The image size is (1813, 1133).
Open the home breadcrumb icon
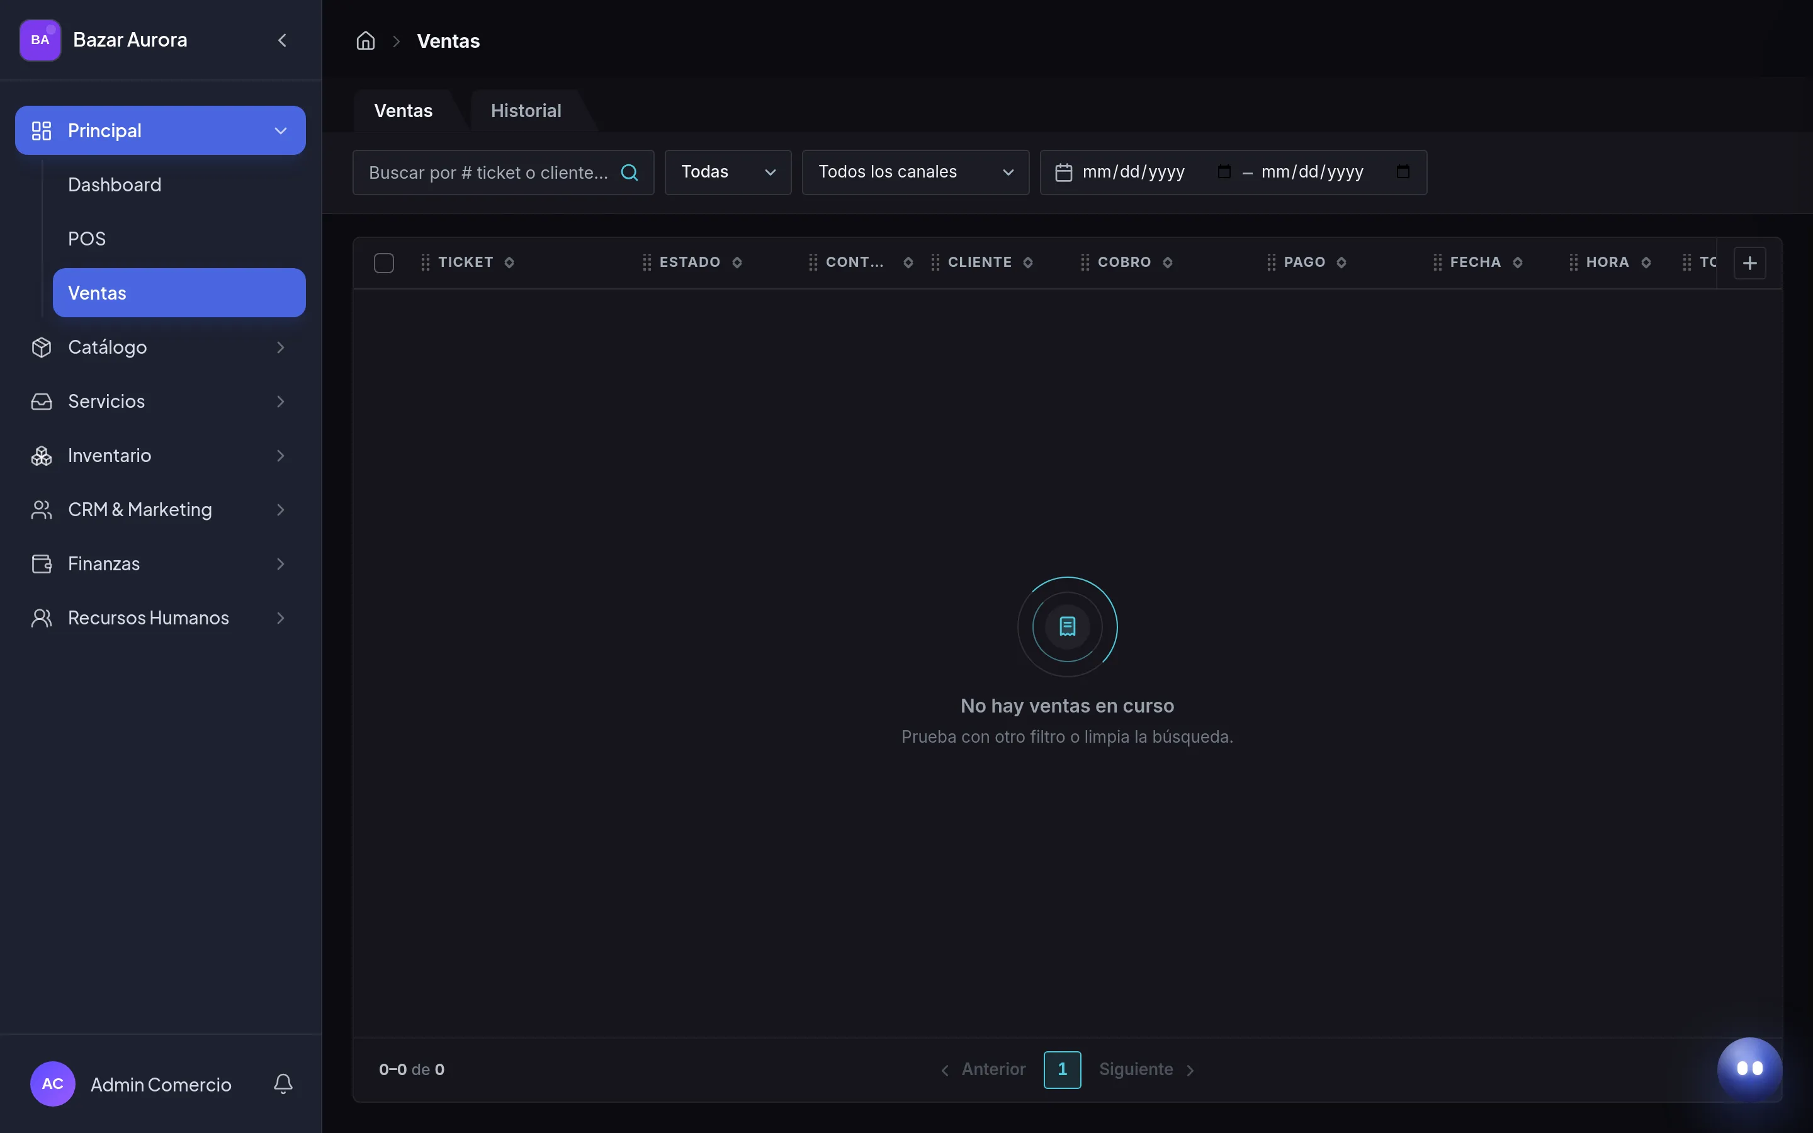coord(366,40)
